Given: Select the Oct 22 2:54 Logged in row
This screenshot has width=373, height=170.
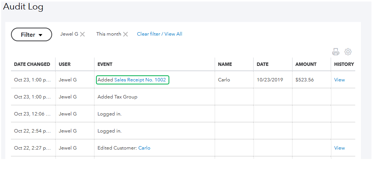Looking at the screenshot, I should tap(110, 131).
